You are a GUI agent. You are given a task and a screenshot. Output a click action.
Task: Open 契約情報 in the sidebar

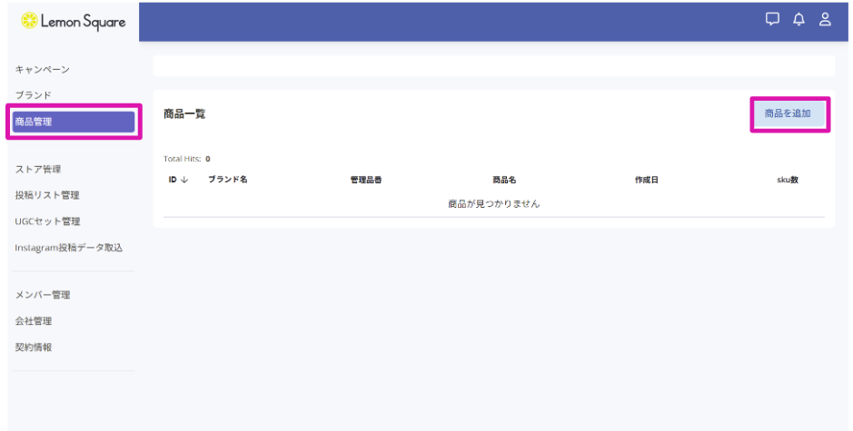pyautogui.click(x=34, y=347)
